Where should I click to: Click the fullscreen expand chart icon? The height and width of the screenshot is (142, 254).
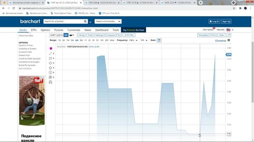click(229, 35)
